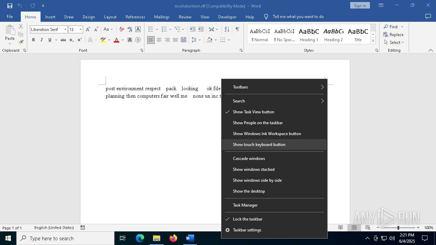Image resolution: width=436 pixels, height=245 pixels.
Task: Apply superscript formatting
Action: tap(79, 40)
